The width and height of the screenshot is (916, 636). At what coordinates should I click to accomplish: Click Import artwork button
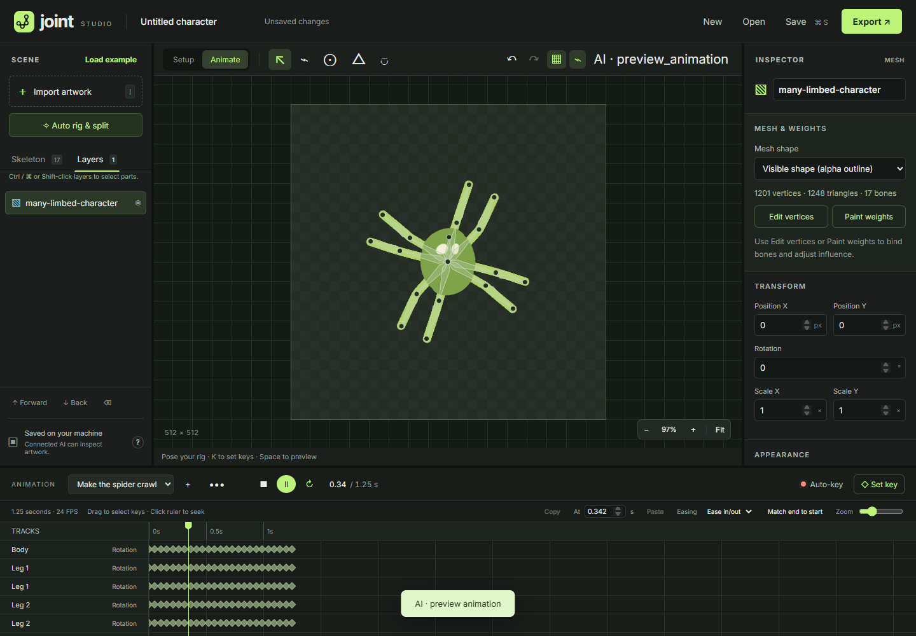(x=76, y=92)
